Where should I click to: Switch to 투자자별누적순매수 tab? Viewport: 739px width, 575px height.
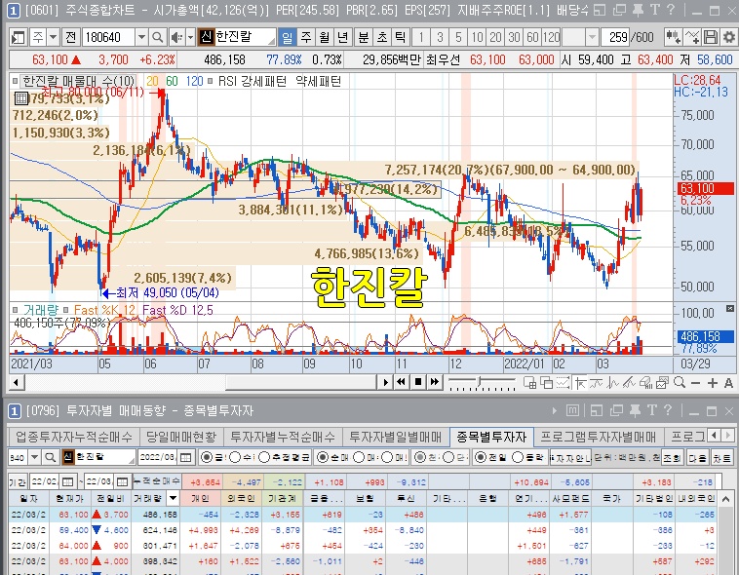tap(283, 437)
